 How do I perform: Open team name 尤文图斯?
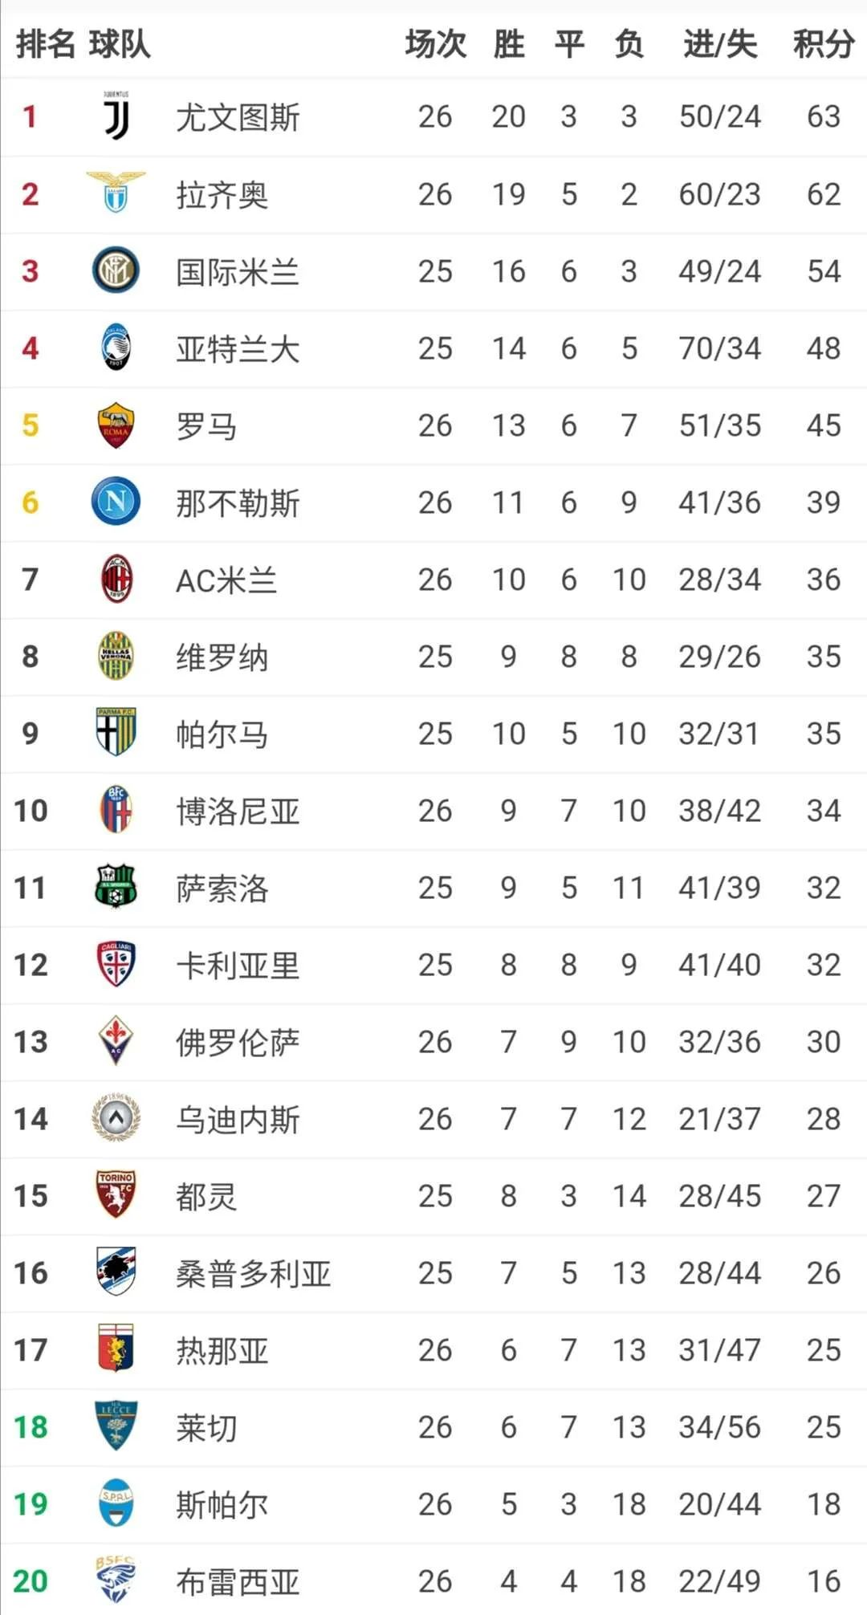pyautogui.click(x=238, y=117)
